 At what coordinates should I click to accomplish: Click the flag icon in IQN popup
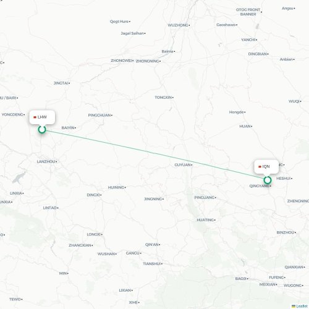pos(260,167)
